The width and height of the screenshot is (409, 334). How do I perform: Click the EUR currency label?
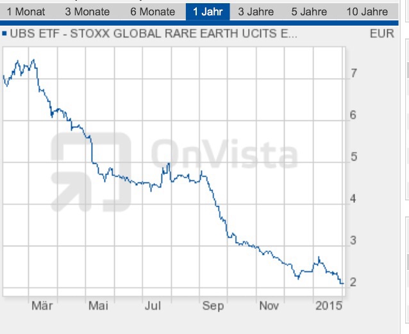point(382,34)
